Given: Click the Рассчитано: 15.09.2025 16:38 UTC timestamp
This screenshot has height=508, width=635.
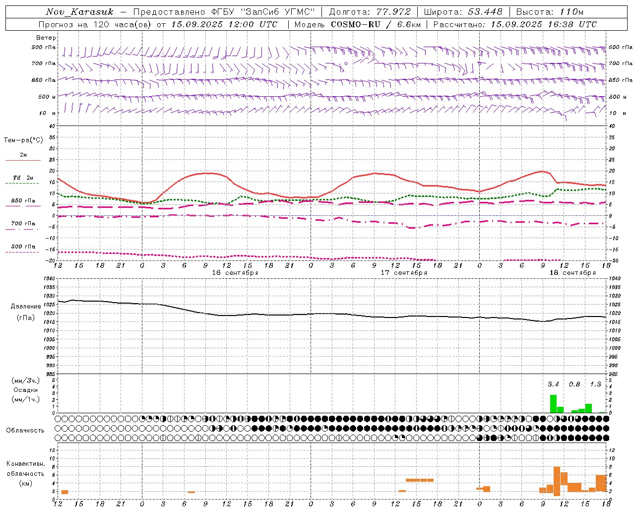Looking at the screenshot, I should (x=515, y=24).
